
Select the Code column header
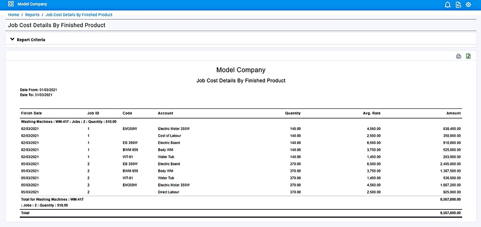(x=127, y=113)
